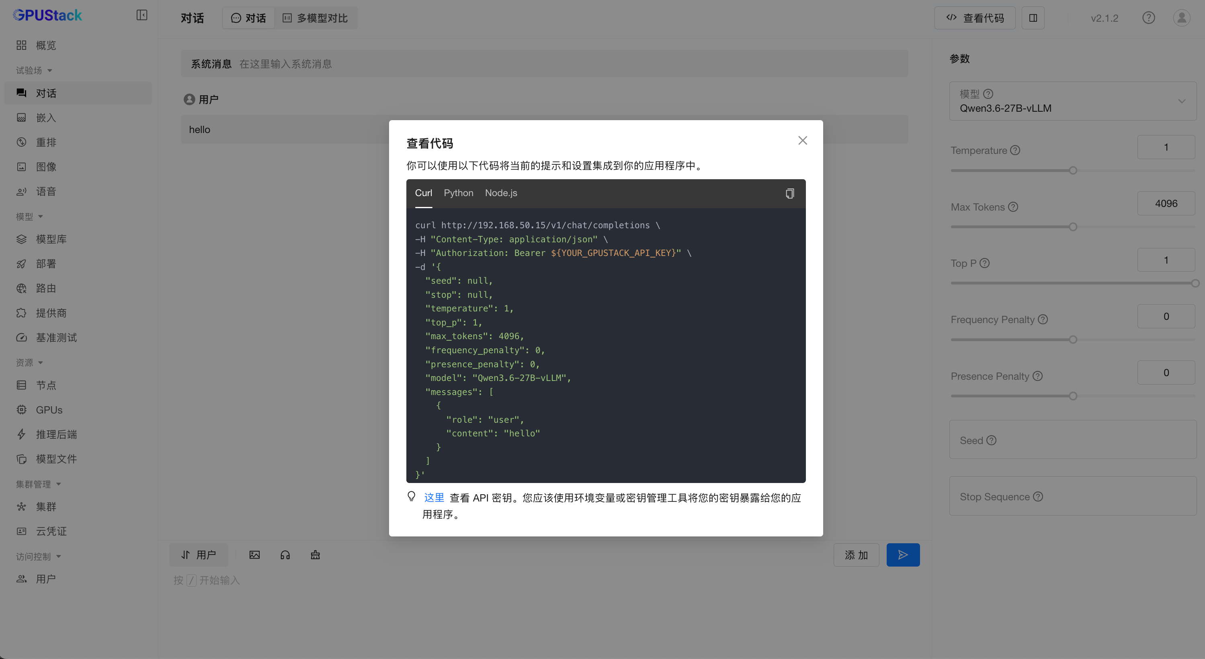Viewport: 1205px width, 659px height.
Task: Switch to the 对话 segmented option
Action: point(248,18)
